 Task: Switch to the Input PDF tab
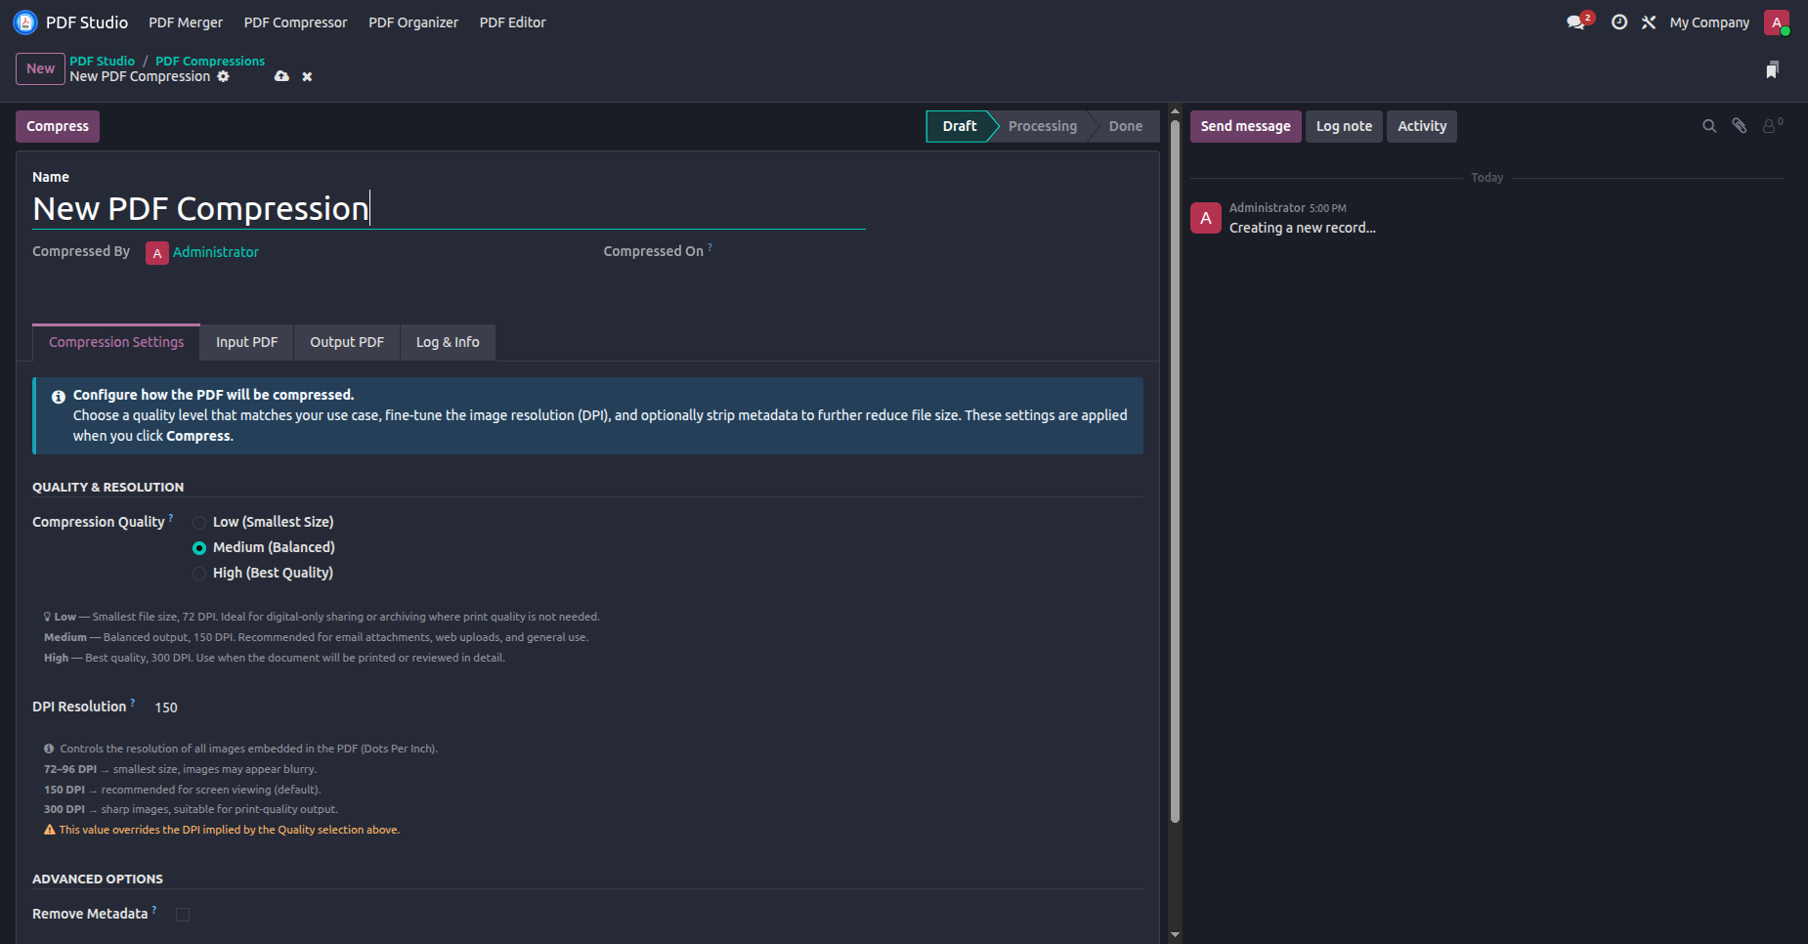point(247,342)
